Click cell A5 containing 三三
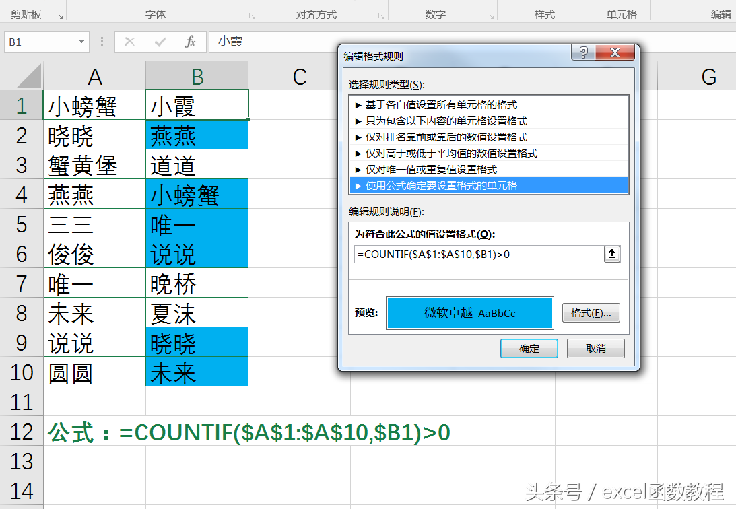This screenshot has height=509, width=736. tap(94, 224)
